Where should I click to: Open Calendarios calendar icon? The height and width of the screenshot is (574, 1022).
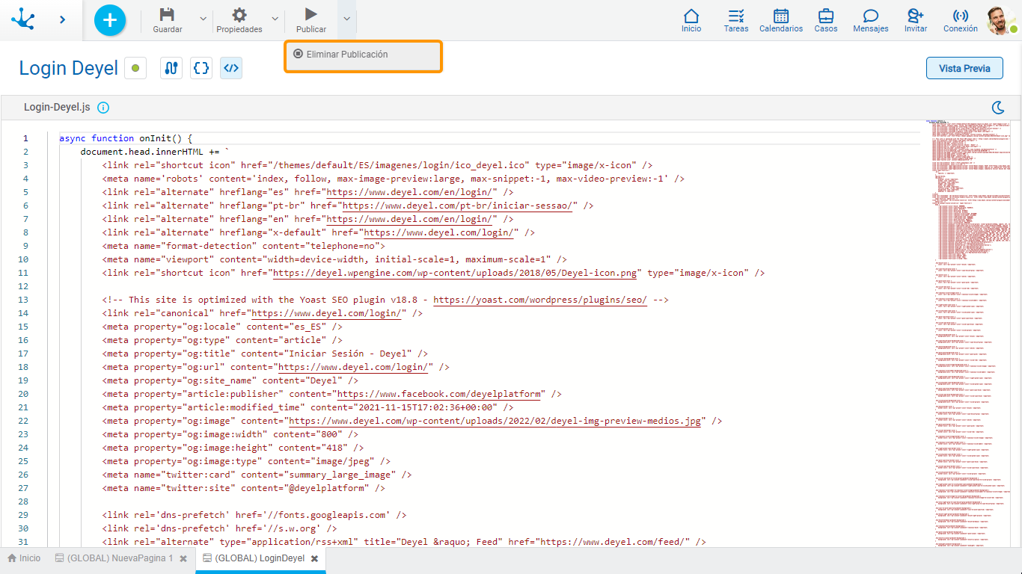point(781,16)
